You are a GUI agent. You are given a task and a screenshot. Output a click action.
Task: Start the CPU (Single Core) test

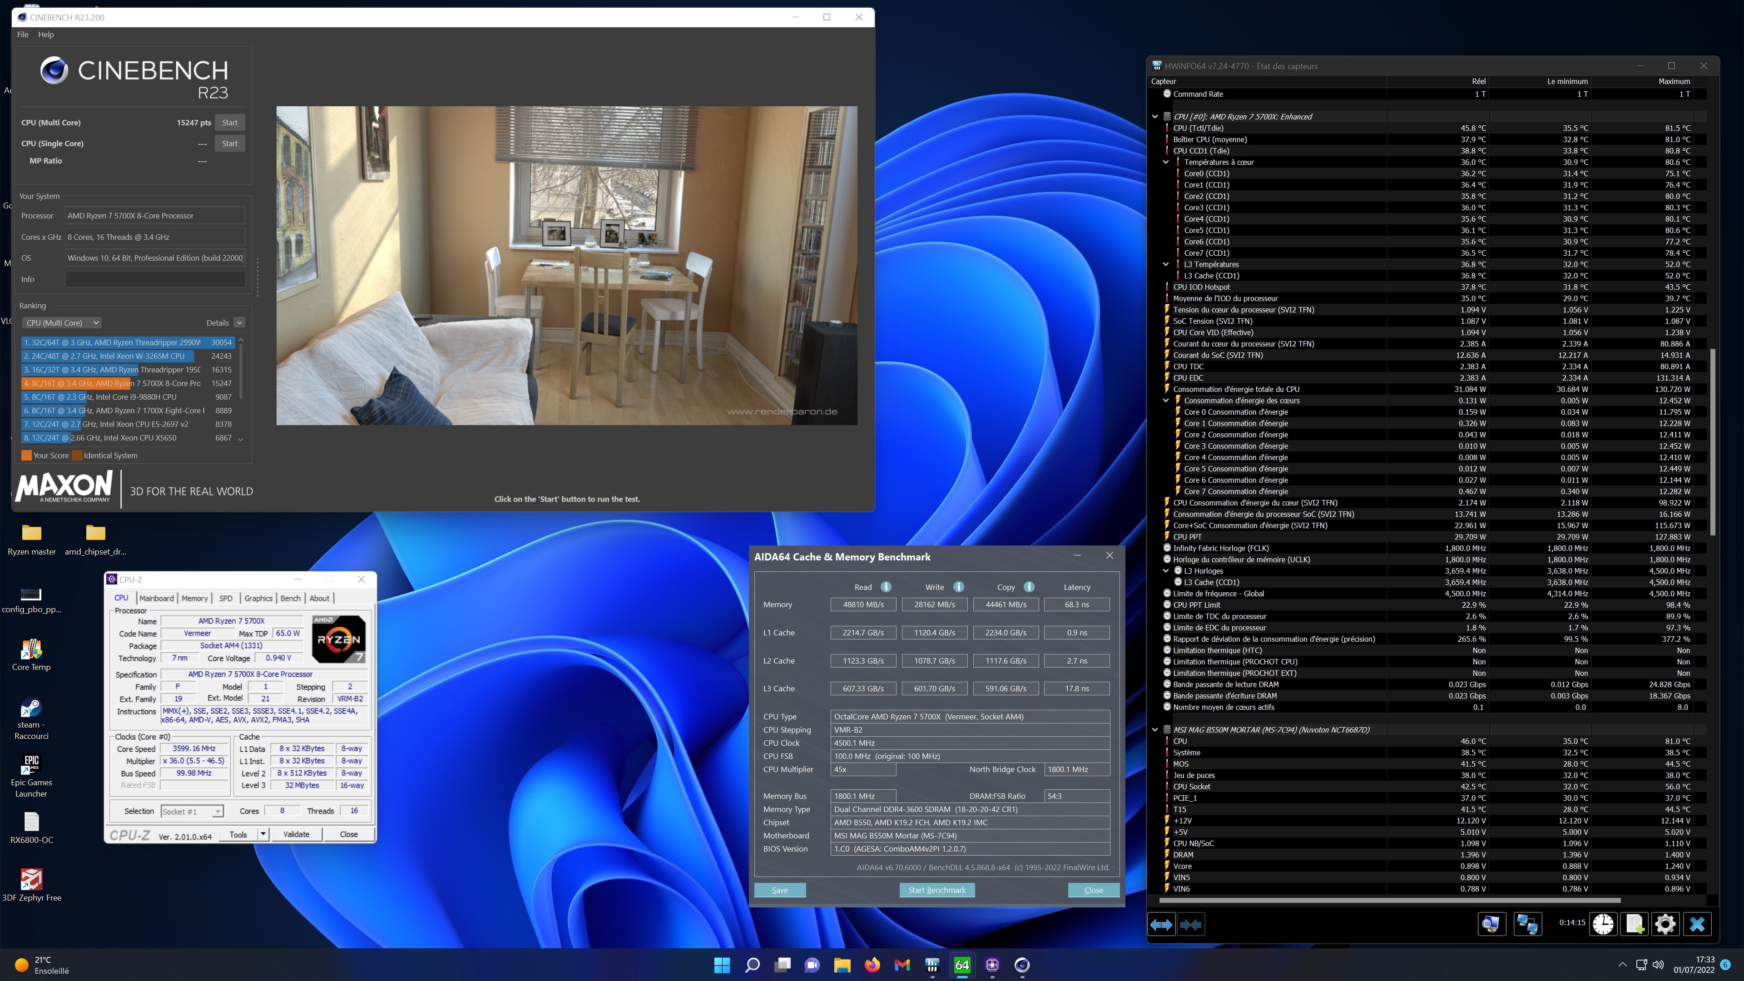(229, 144)
